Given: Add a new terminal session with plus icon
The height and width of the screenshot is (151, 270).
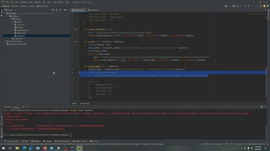Looking at the screenshot, I should [x=23, y=107].
